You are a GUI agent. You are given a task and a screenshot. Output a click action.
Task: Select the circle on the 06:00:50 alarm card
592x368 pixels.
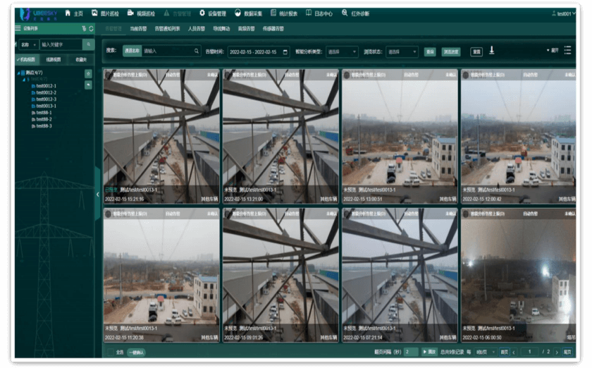click(466, 214)
